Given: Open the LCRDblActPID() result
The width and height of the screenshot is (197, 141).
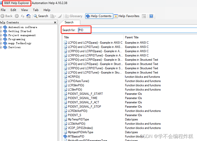Looking at the screenshot, I should coord(78,111).
